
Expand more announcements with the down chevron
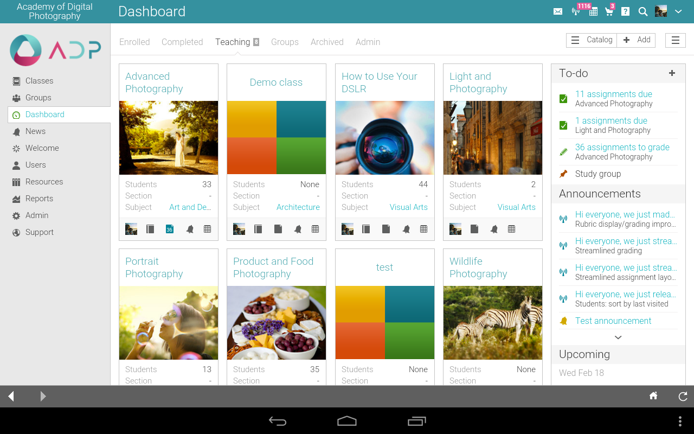coord(618,337)
